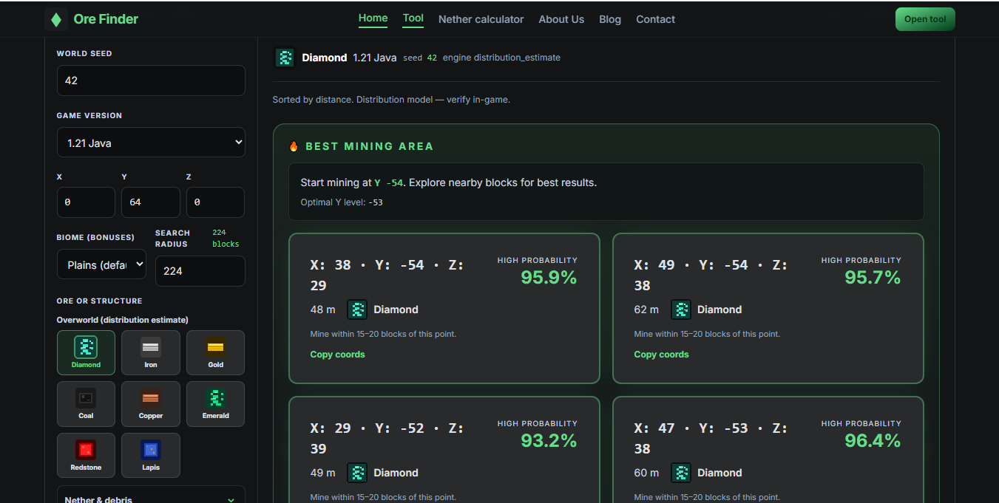
Task: Click the Search Radius input field
Action: click(x=200, y=271)
